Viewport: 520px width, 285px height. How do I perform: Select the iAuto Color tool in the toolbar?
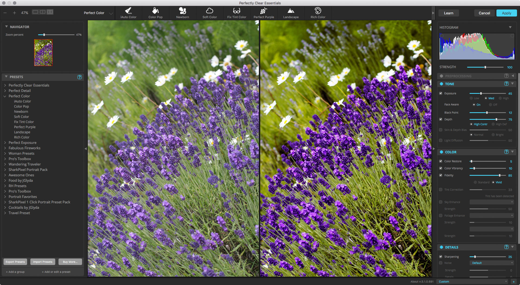click(128, 13)
